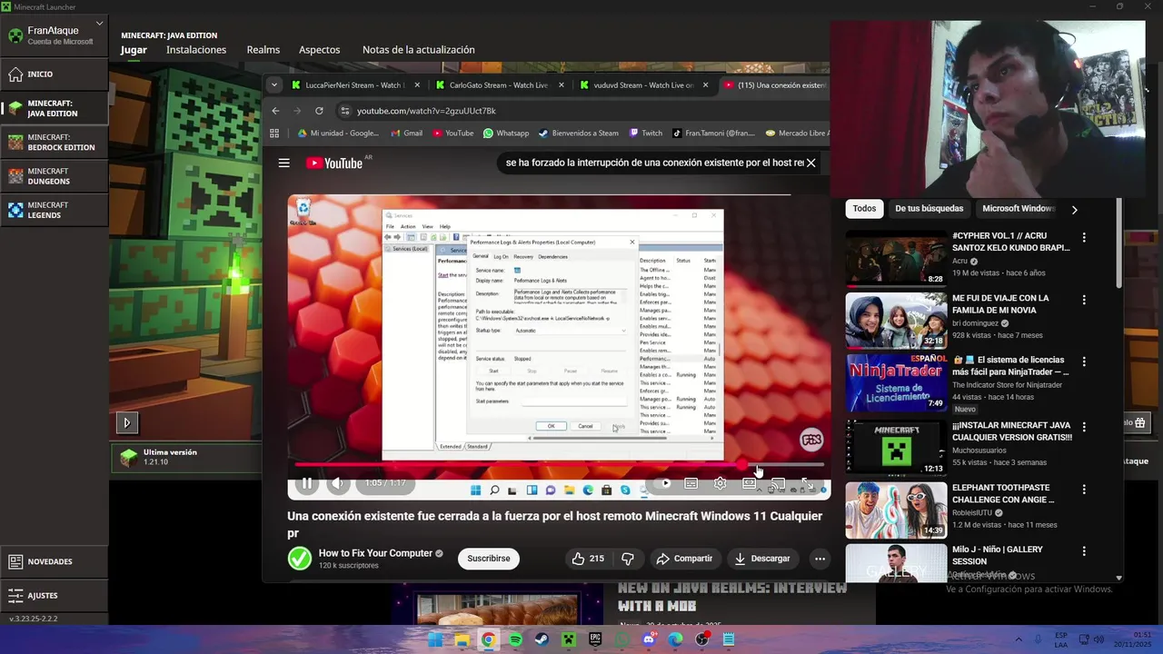This screenshot has height=654, width=1163.
Task: Open the Realms launcher tab
Action: (263, 50)
